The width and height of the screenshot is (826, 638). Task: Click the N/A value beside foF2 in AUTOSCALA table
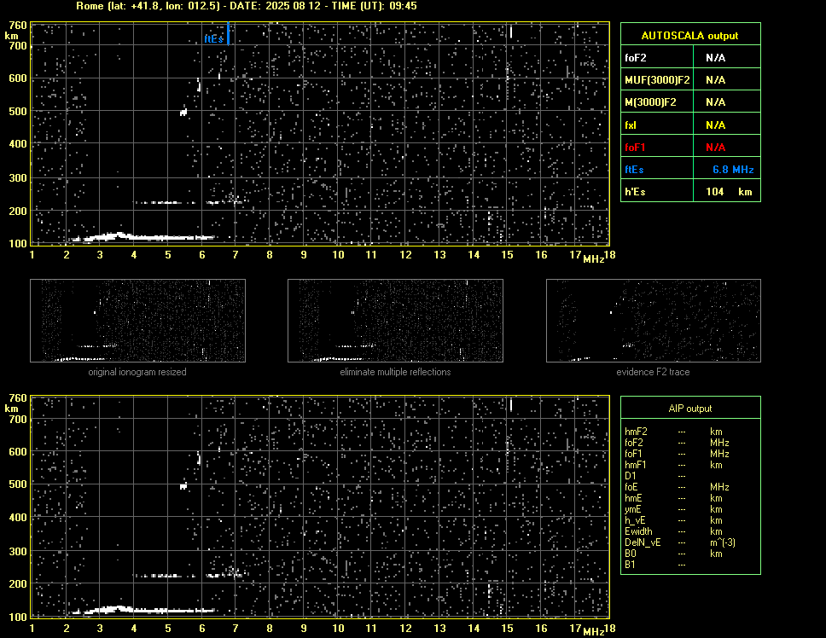(715, 58)
